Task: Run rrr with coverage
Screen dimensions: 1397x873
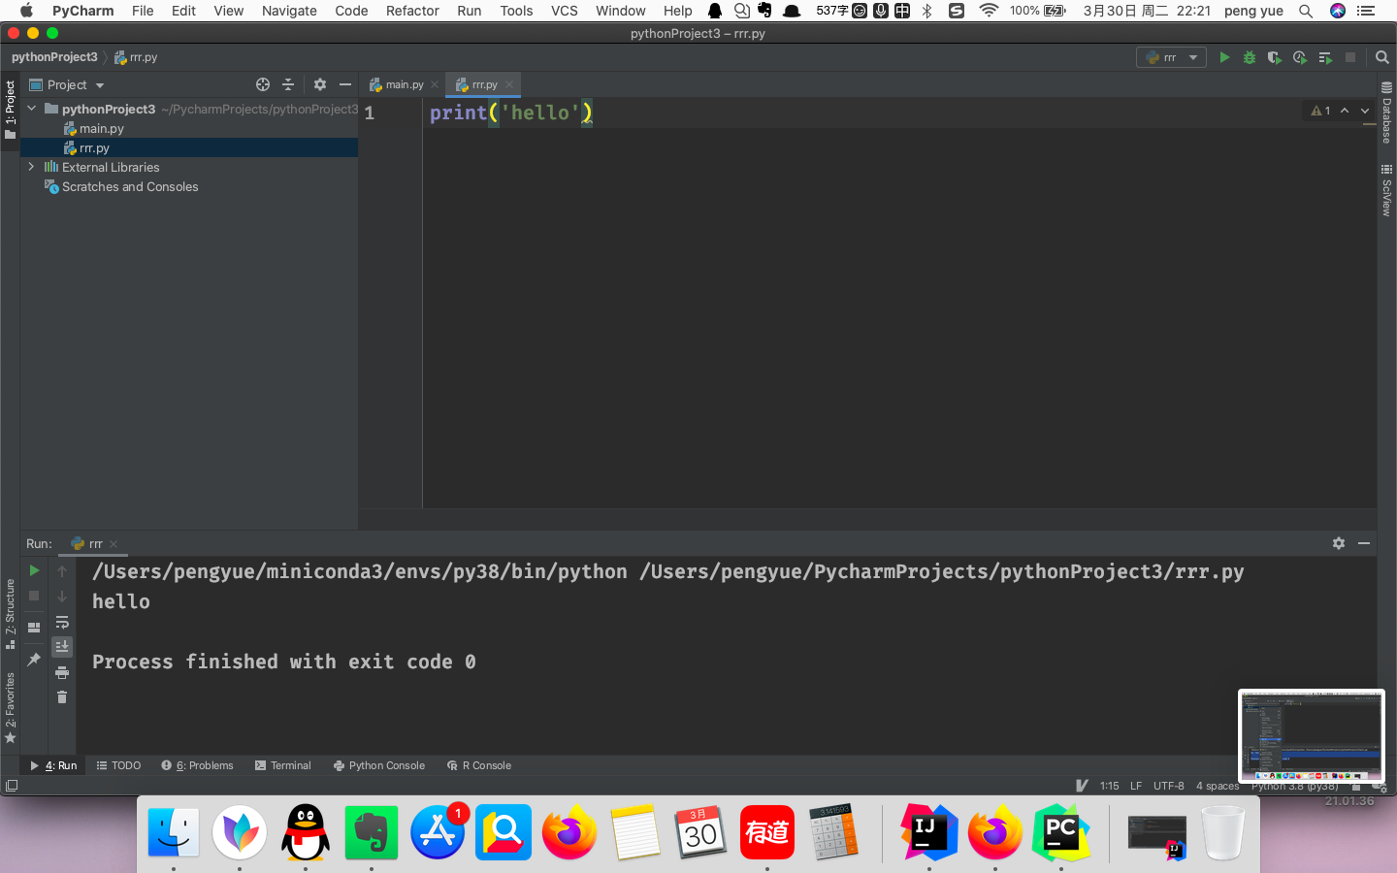Action: pos(1274,57)
